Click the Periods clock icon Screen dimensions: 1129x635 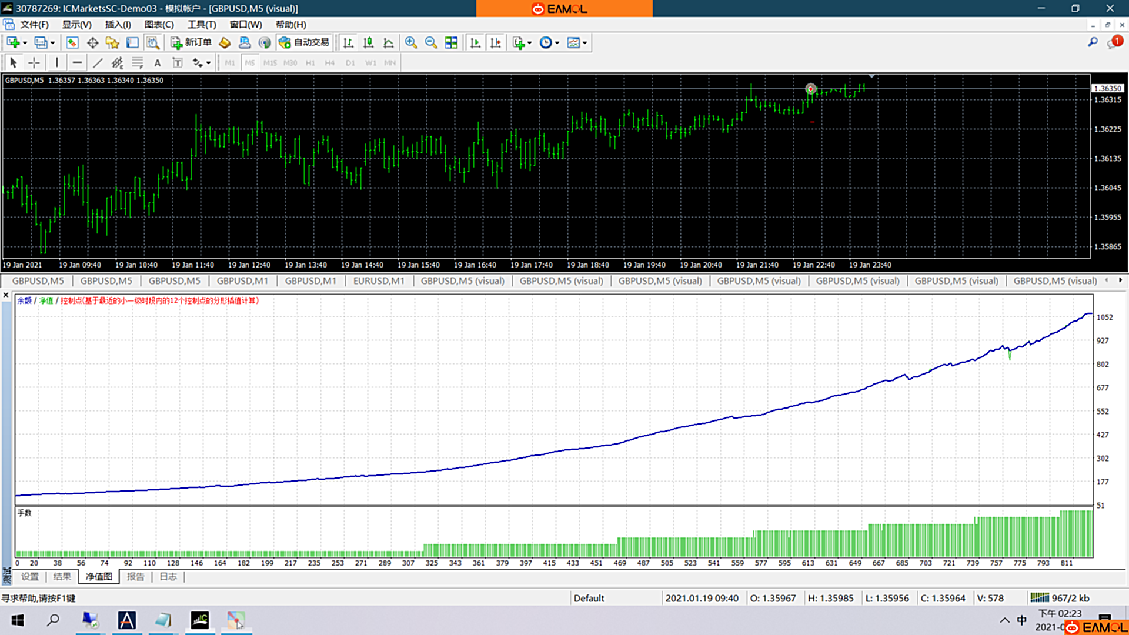click(x=546, y=42)
